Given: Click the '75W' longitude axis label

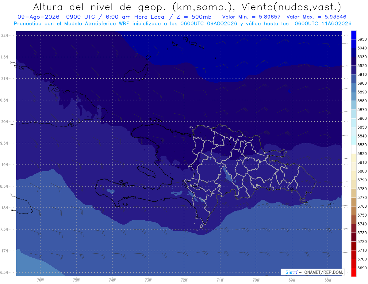Looking at the screenshot, I should coord(76,280).
